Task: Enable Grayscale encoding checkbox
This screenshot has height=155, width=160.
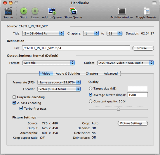Action: pyautogui.click(x=14, y=97)
